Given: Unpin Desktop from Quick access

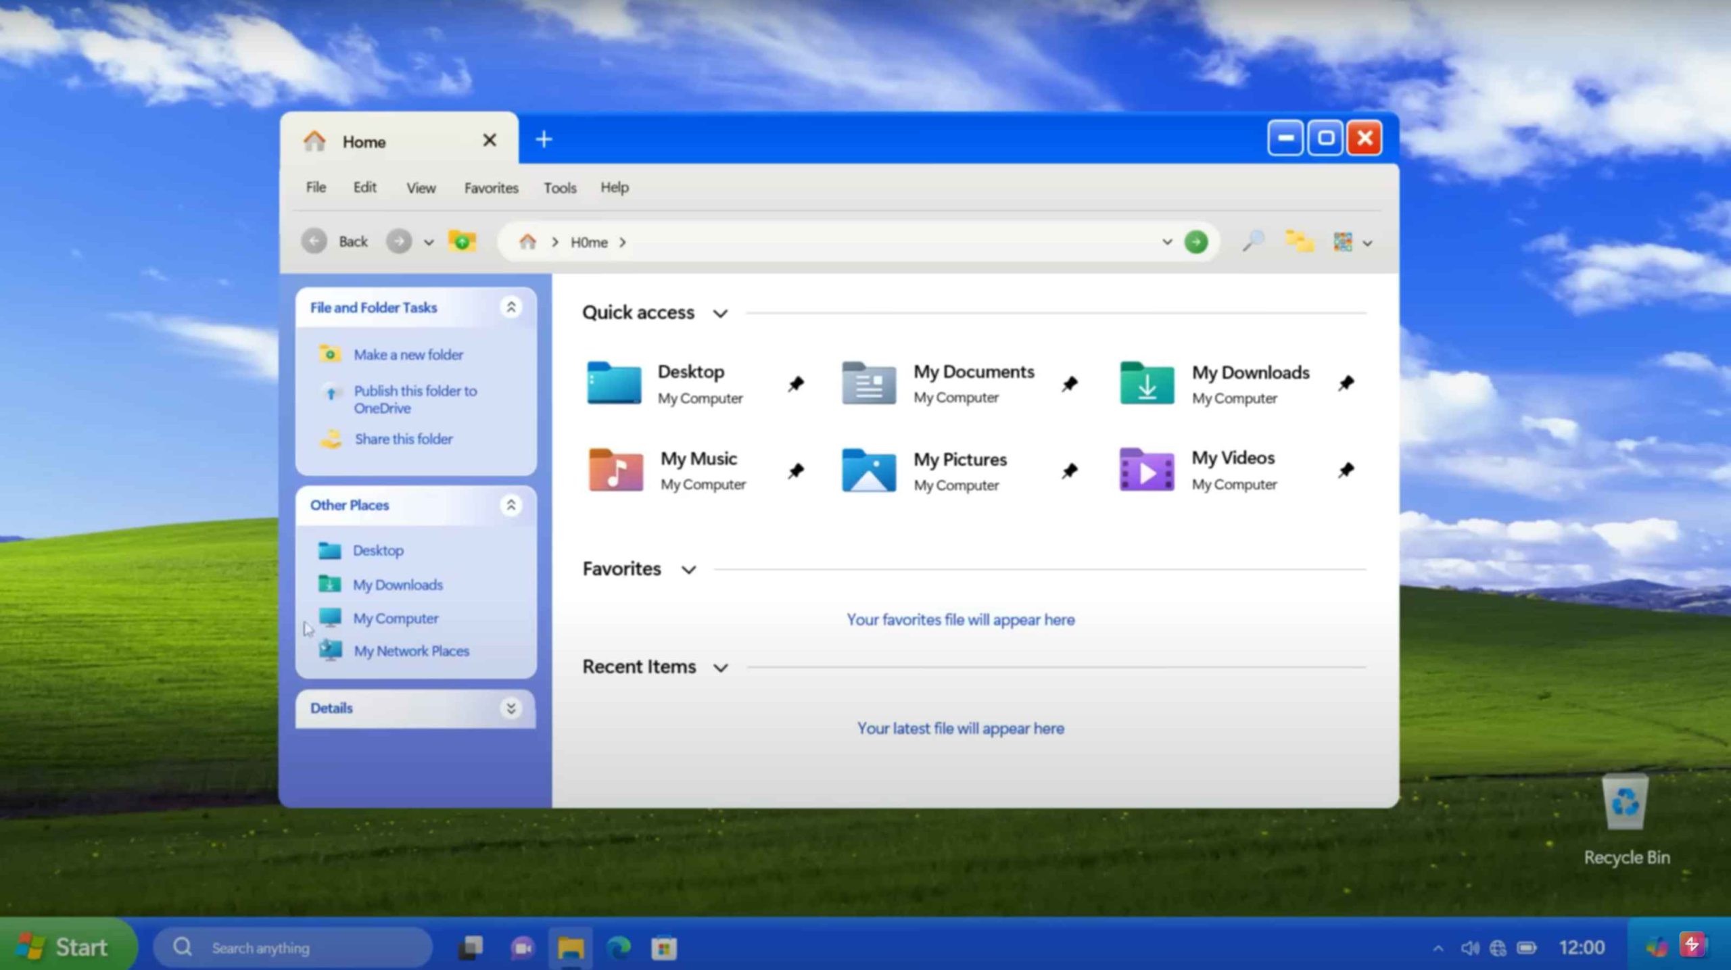Looking at the screenshot, I should 796,384.
